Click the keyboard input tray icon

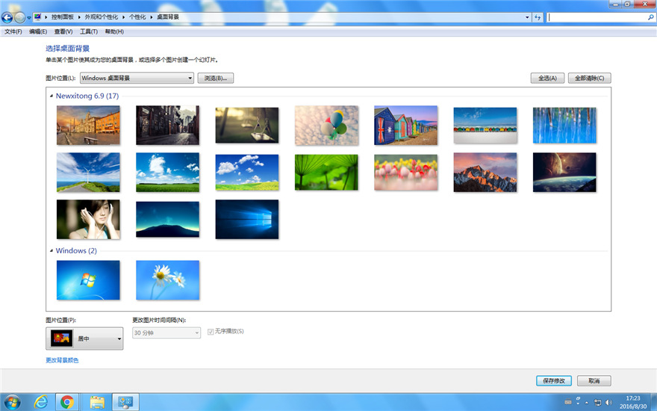click(567, 403)
